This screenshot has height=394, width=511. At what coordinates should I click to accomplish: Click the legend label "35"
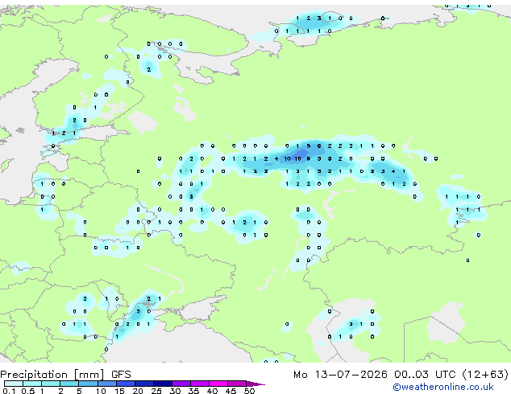pyautogui.click(x=193, y=391)
